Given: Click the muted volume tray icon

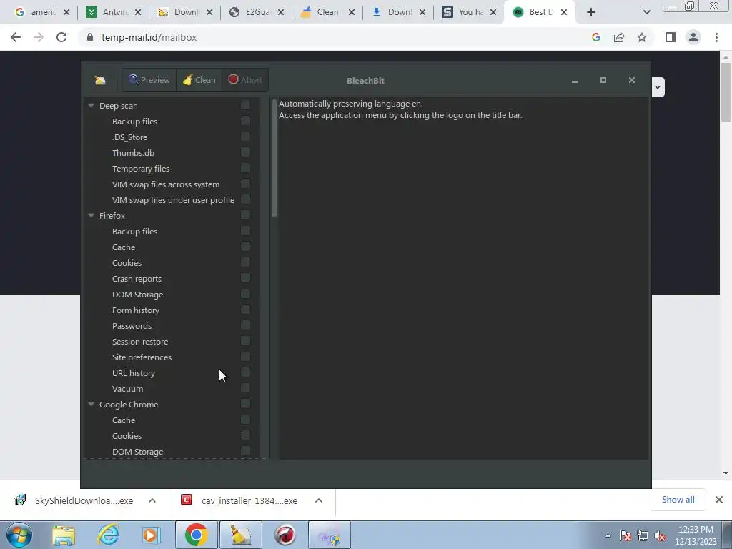Looking at the screenshot, I should [660, 536].
